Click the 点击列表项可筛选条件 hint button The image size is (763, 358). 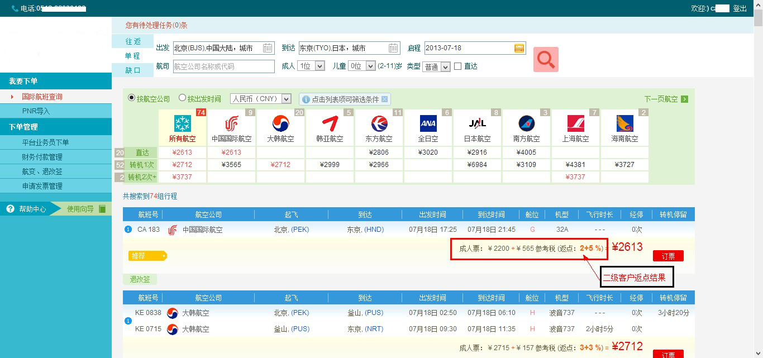point(345,99)
